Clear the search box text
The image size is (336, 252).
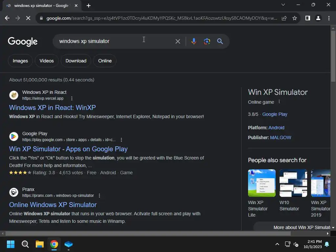click(178, 41)
